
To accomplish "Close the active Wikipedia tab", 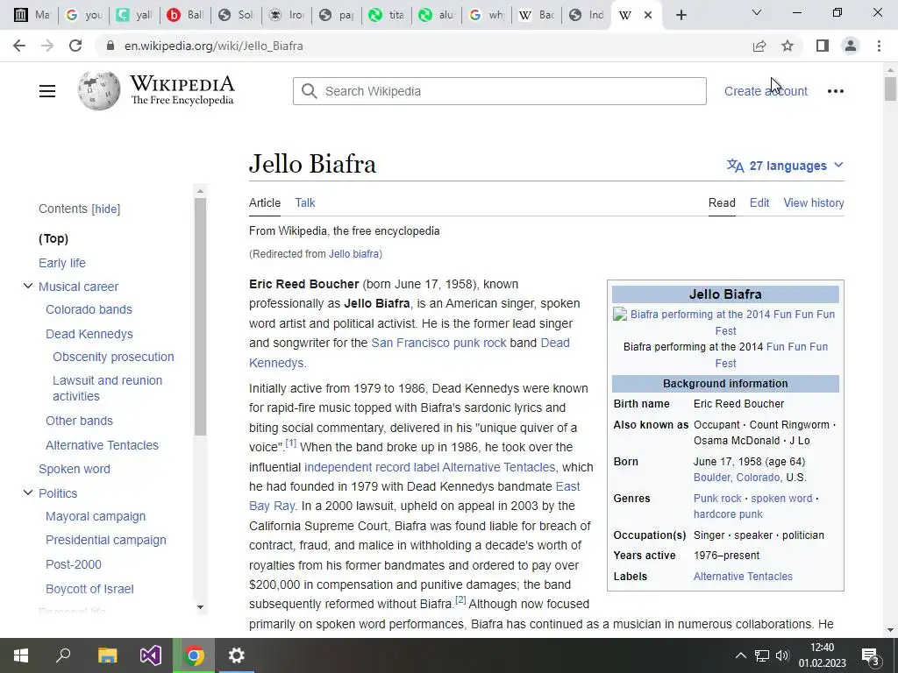I will click(x=648, y=15).
